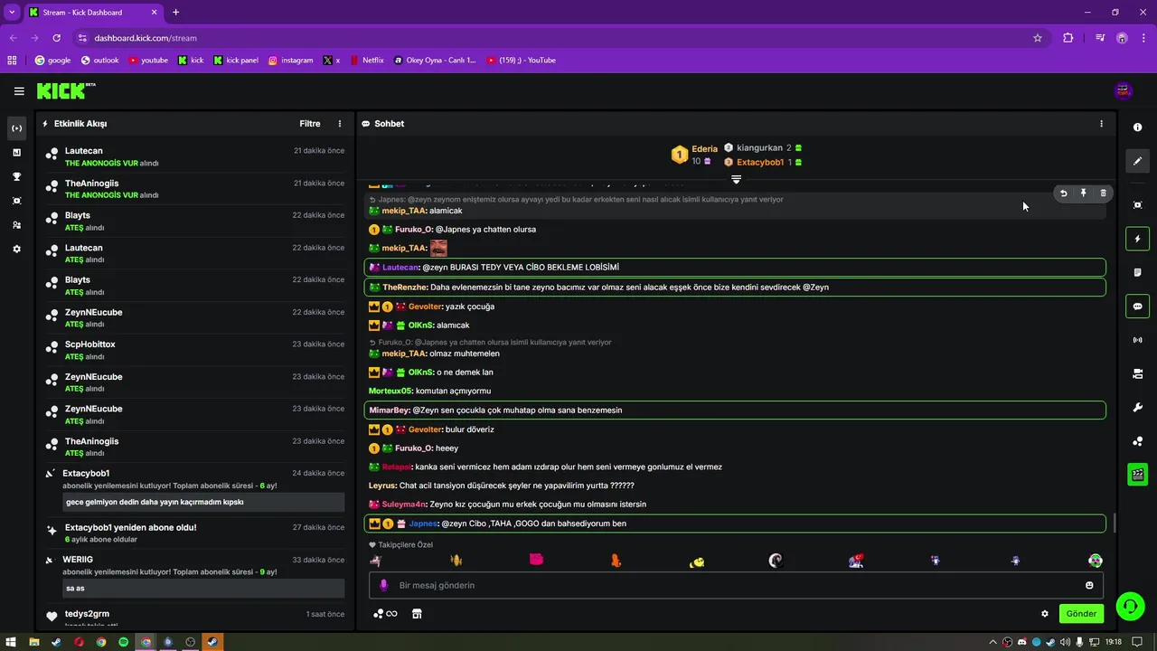This screenshot has width=1157, height=651.
Task: Open the Sohbet panel three-dot menu
Action: click(1101, 124)
